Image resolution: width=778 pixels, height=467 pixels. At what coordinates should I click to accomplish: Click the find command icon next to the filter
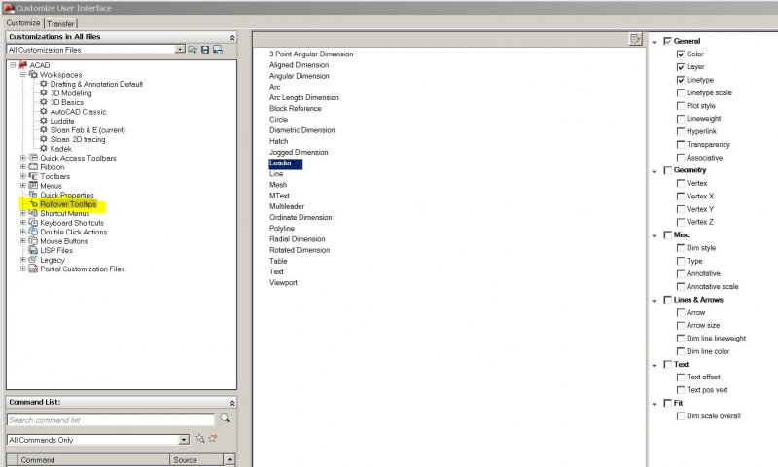(200, 438)
